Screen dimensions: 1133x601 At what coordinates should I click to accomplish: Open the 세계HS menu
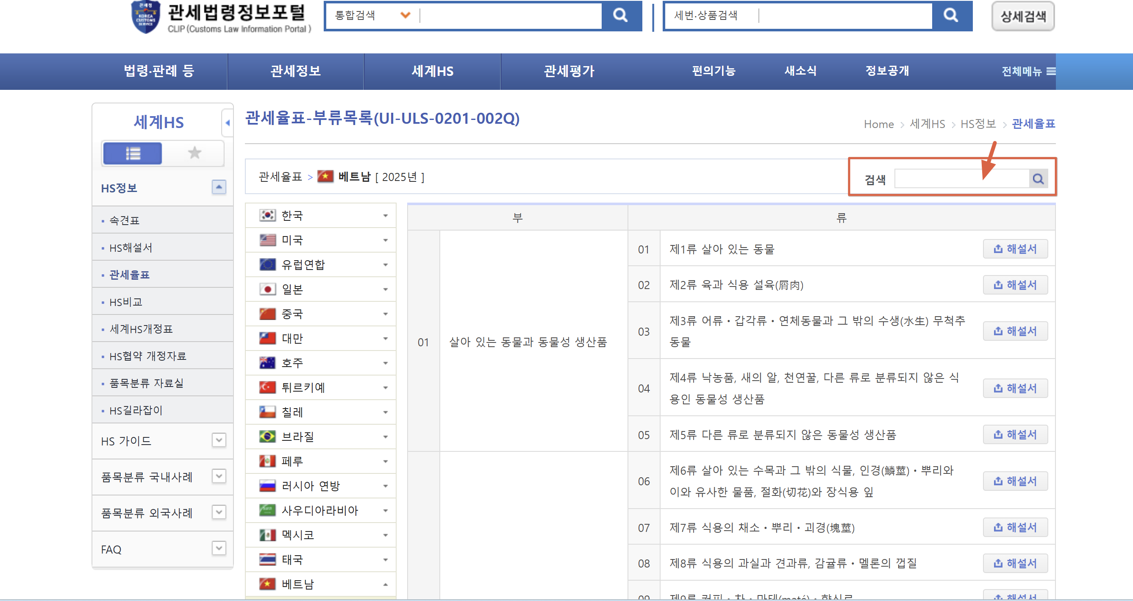(x=432, y=71)
